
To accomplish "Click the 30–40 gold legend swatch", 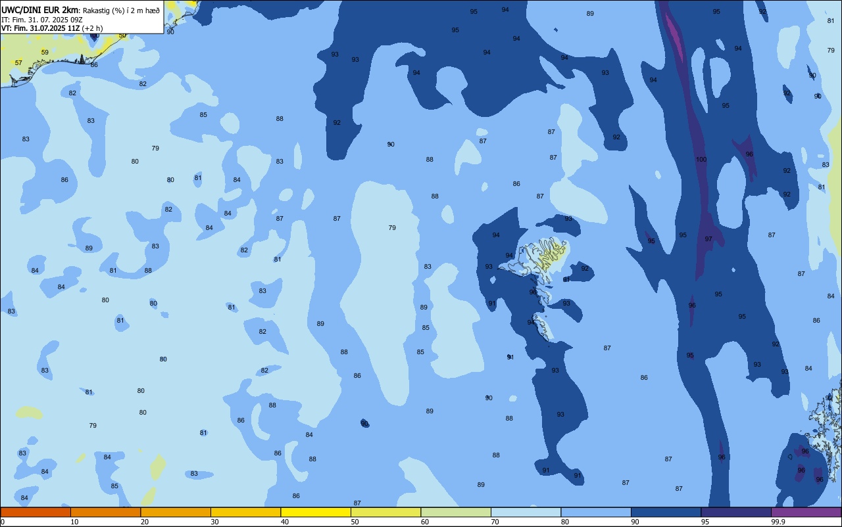I will click(245, 512).
